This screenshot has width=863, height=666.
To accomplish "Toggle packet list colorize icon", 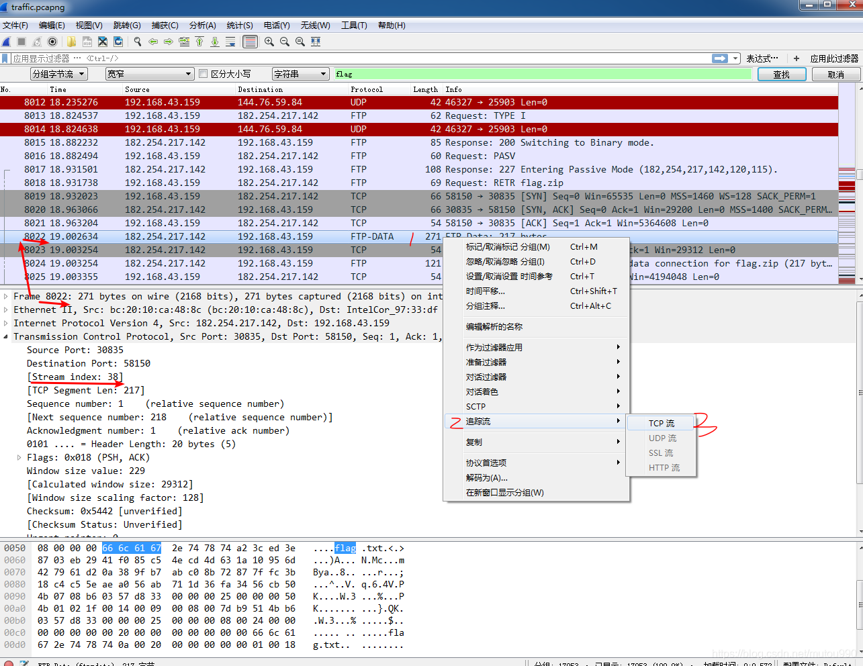I will click(250, 42).
